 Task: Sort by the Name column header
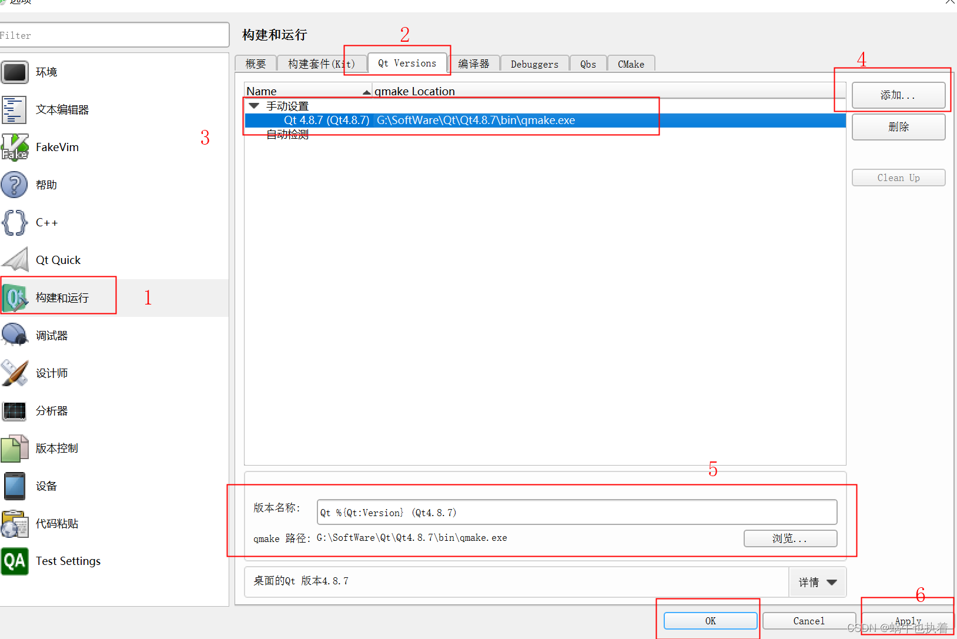coord(308,91)
